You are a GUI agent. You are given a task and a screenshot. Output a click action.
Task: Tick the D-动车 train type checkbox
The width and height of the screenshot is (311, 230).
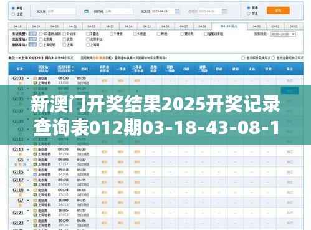click(x=64, y=34)
